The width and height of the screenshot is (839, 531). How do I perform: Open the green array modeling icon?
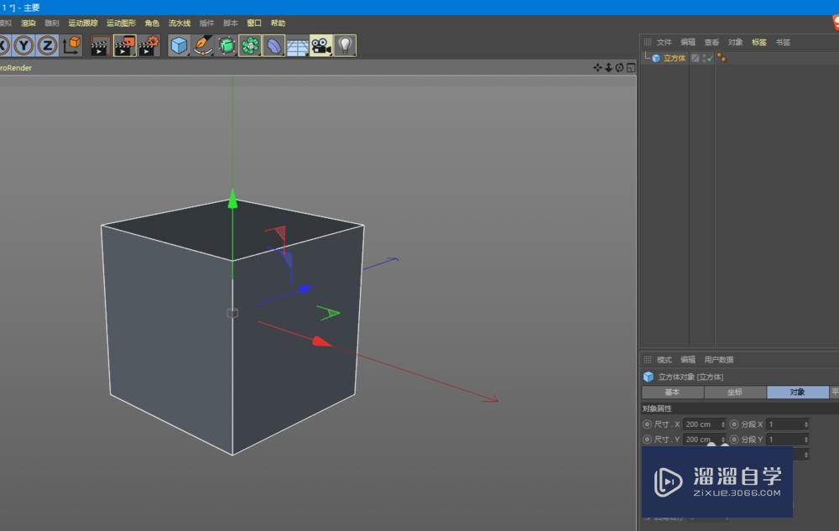(x=250, y=45)
